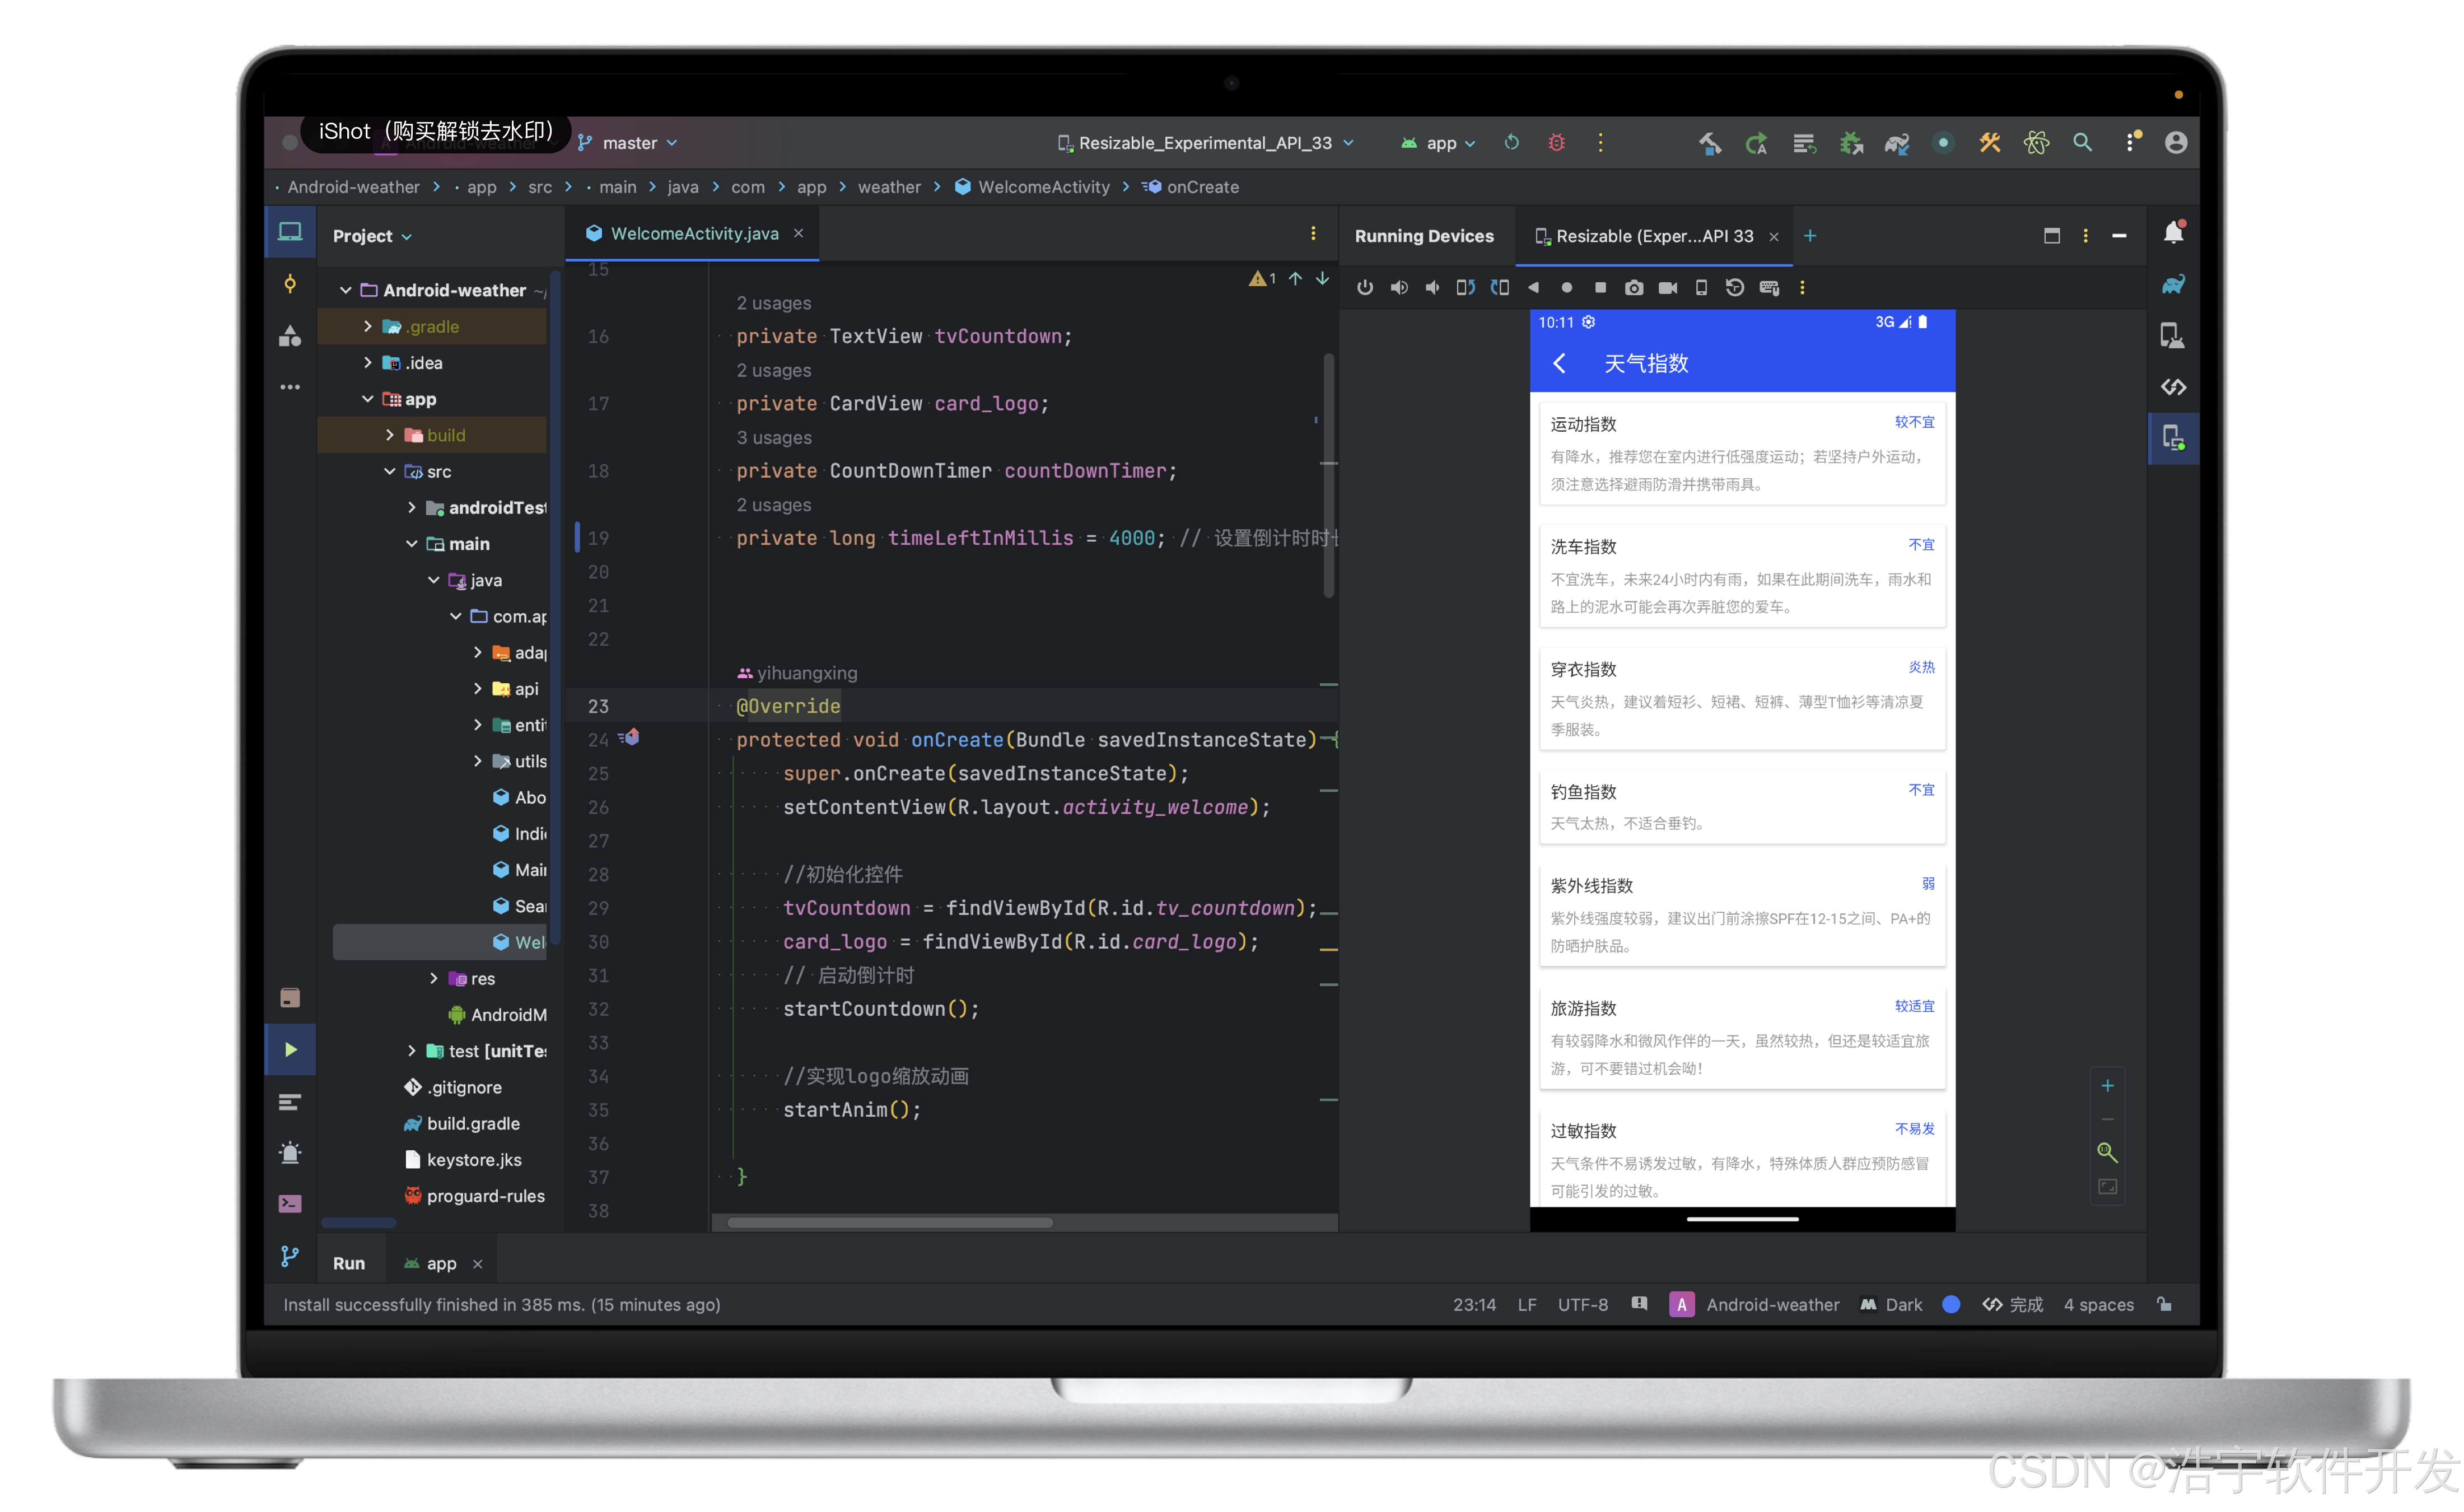Take emulator screenshot camera icon
The image size is (2464, 1512).
(x=1634, y=288)
